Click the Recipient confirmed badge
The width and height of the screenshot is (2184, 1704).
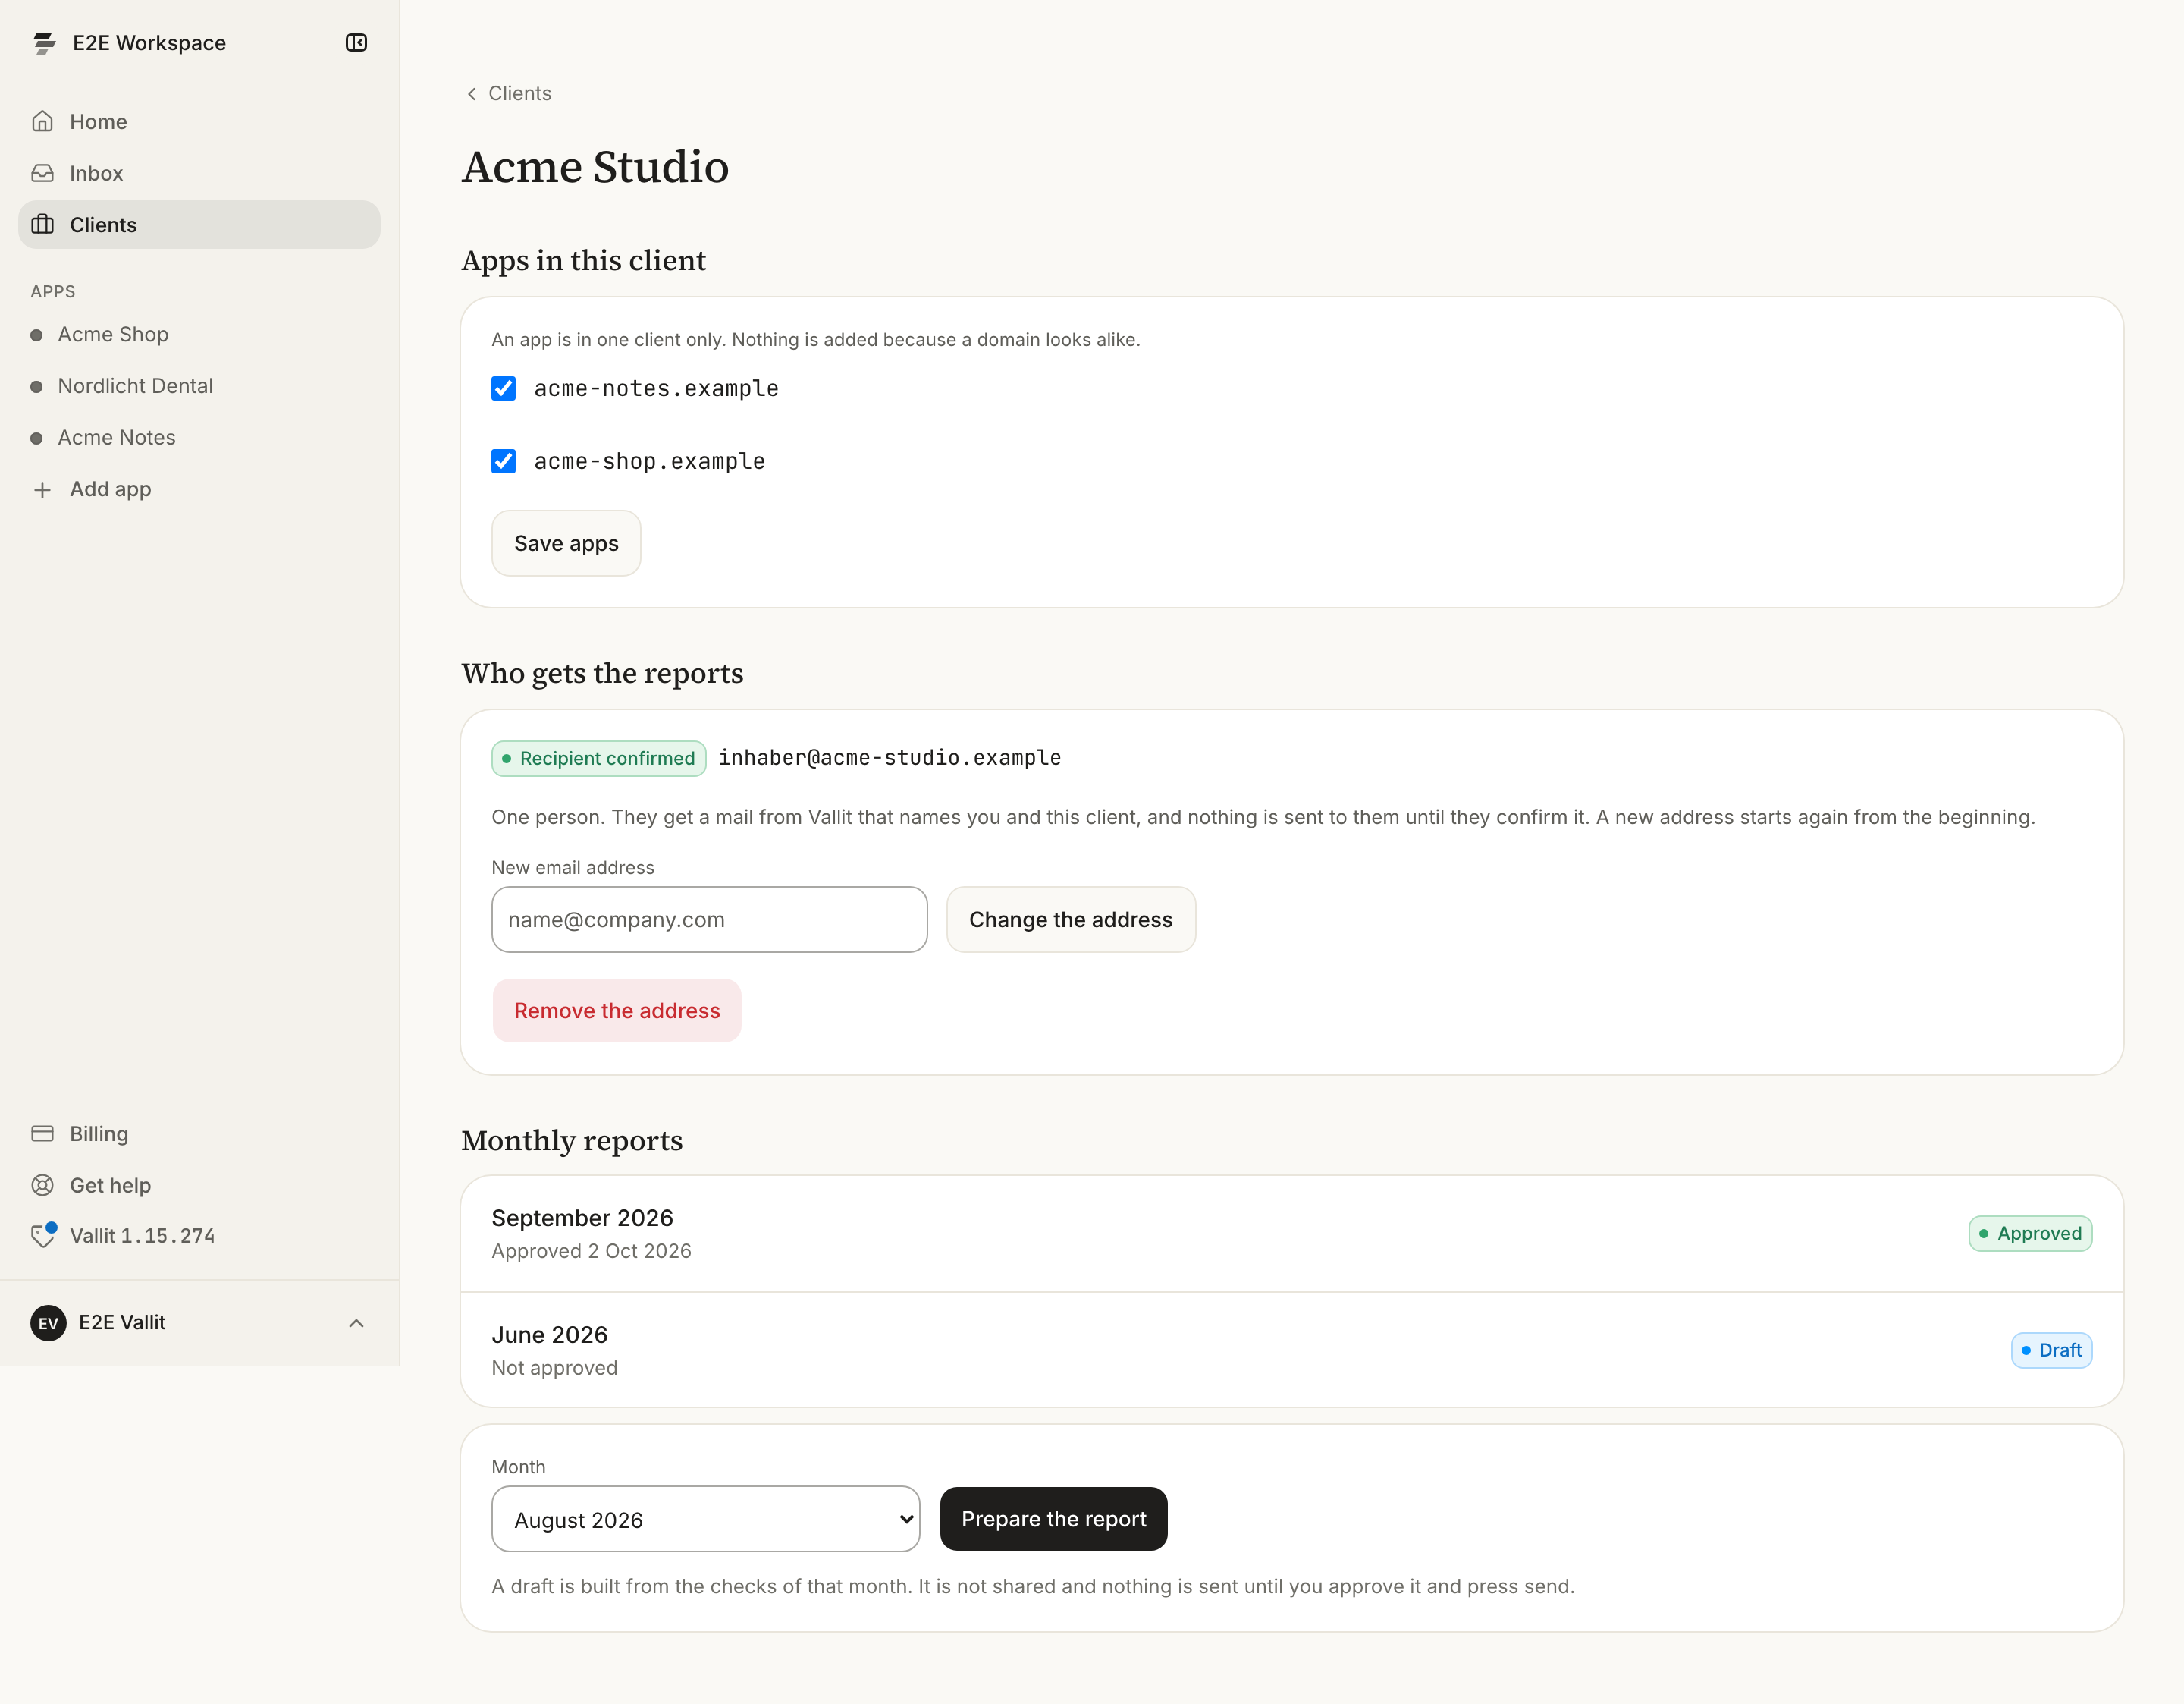(599, 759)
